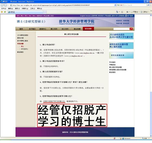Click the address bar URL field
Viewport: 152px width, 143px height.
(62, 5)
